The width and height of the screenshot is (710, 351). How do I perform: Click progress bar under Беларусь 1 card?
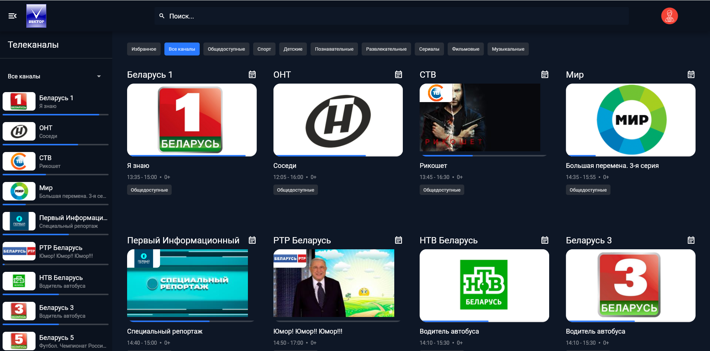(192, 156)
